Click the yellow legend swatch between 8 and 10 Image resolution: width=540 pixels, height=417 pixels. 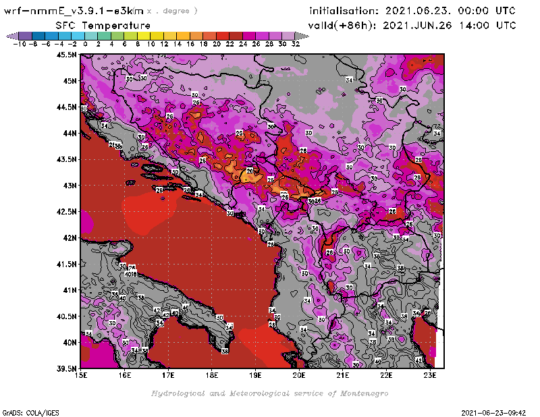click(x=144, y=36)
